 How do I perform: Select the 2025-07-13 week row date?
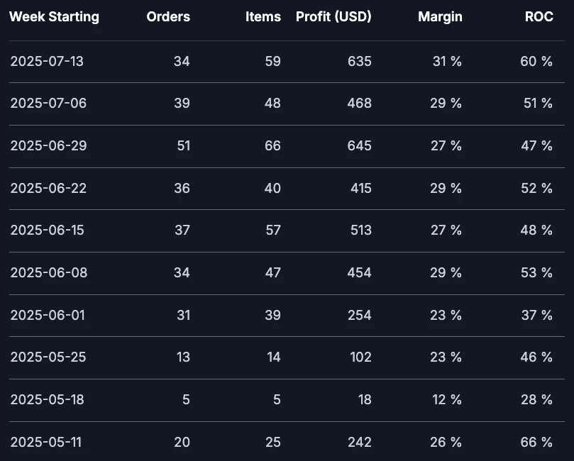[x=47, y=61]
